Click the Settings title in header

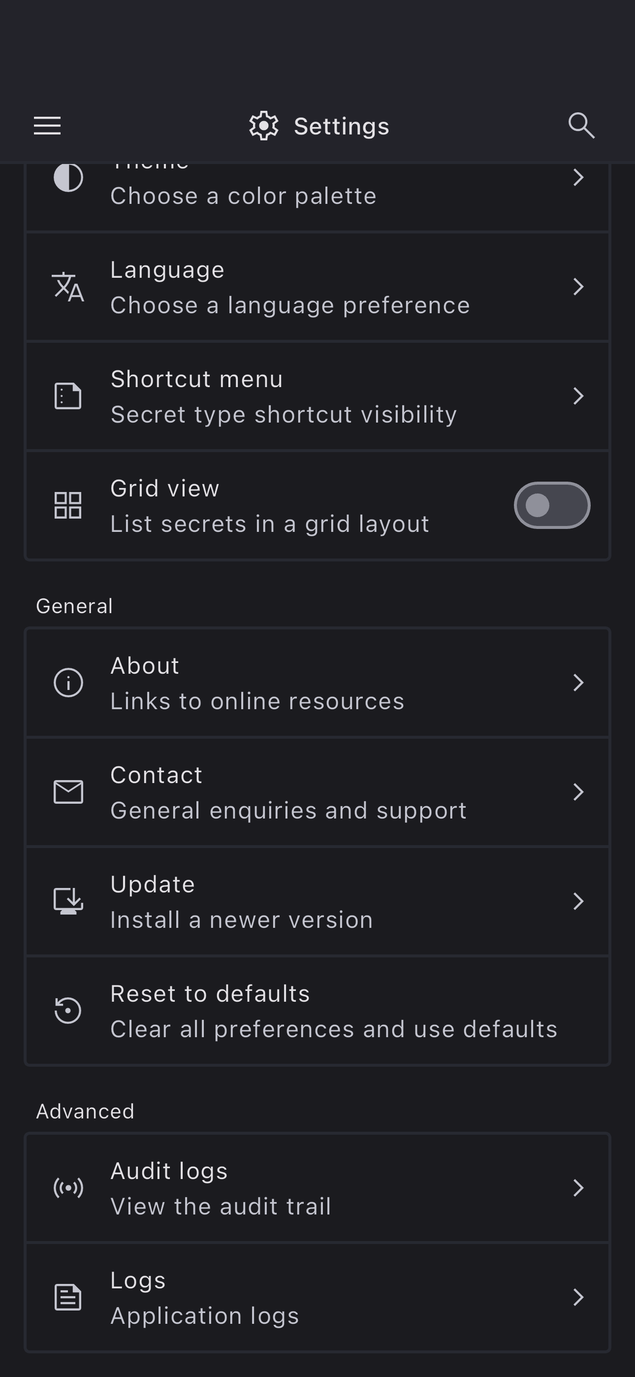click(x=341, y=126)
